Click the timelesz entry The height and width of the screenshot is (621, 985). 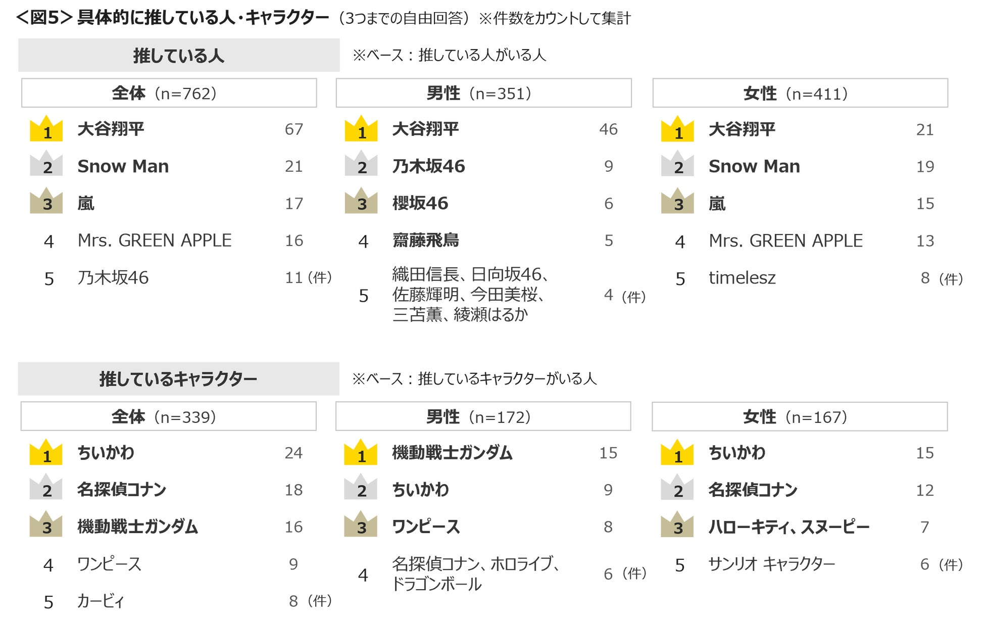pos(742,278)
